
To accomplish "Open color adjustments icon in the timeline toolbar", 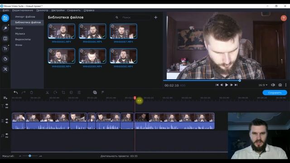I will 71,92.
